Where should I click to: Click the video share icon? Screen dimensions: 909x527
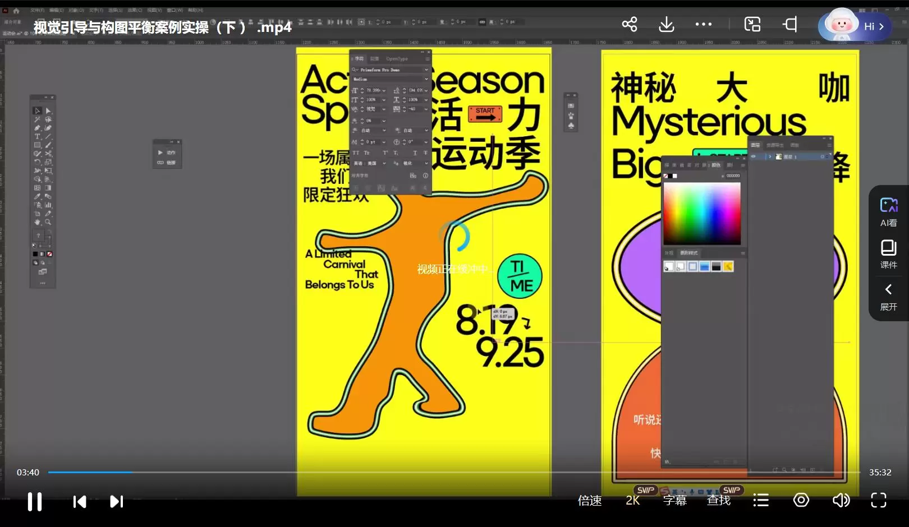click(x=630, y=24)
